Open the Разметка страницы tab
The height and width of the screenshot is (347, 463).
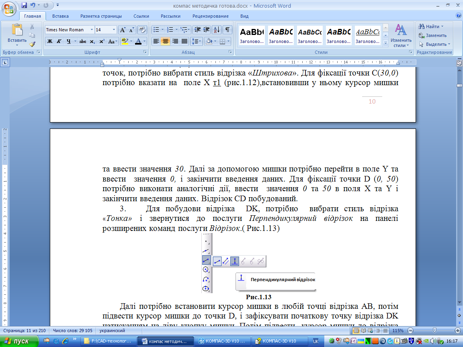pyautogui.click(x=101, y=16)
